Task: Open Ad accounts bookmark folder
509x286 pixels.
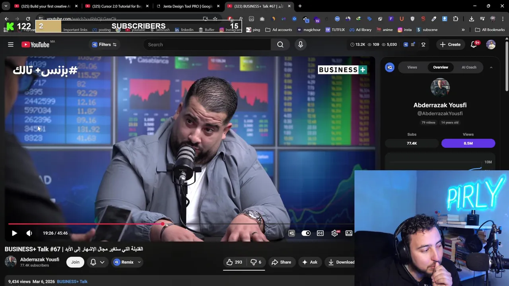Action: (279, 30)
